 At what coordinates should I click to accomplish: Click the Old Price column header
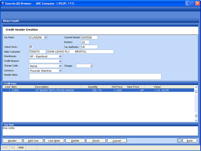[115, 87]
